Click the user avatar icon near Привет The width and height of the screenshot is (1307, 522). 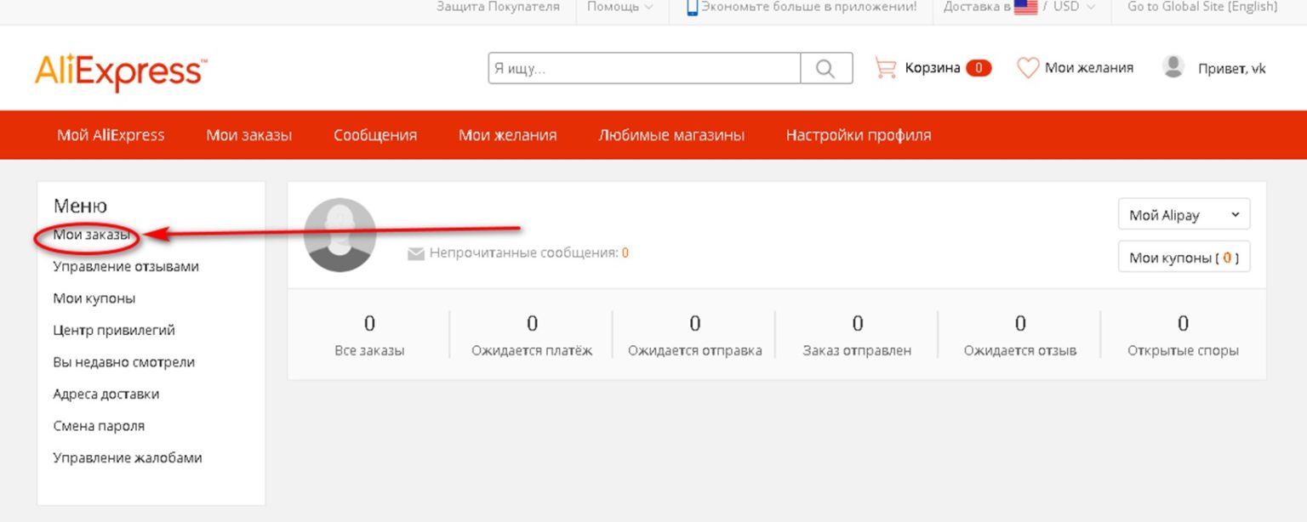click(1173, 67)
